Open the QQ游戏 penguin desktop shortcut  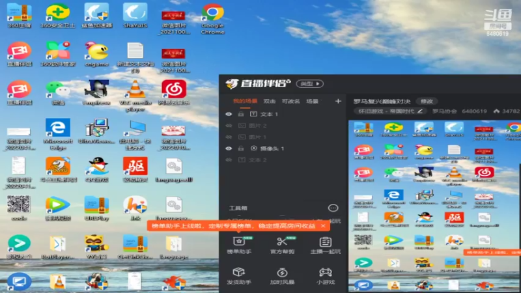coord(96,170)
